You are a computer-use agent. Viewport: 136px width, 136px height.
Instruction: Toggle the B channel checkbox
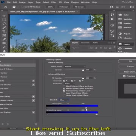click(x=80, y=81)
